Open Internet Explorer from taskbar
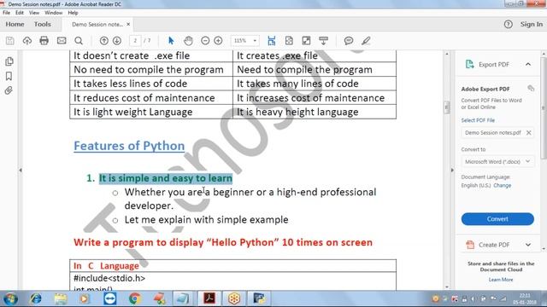 36,298
